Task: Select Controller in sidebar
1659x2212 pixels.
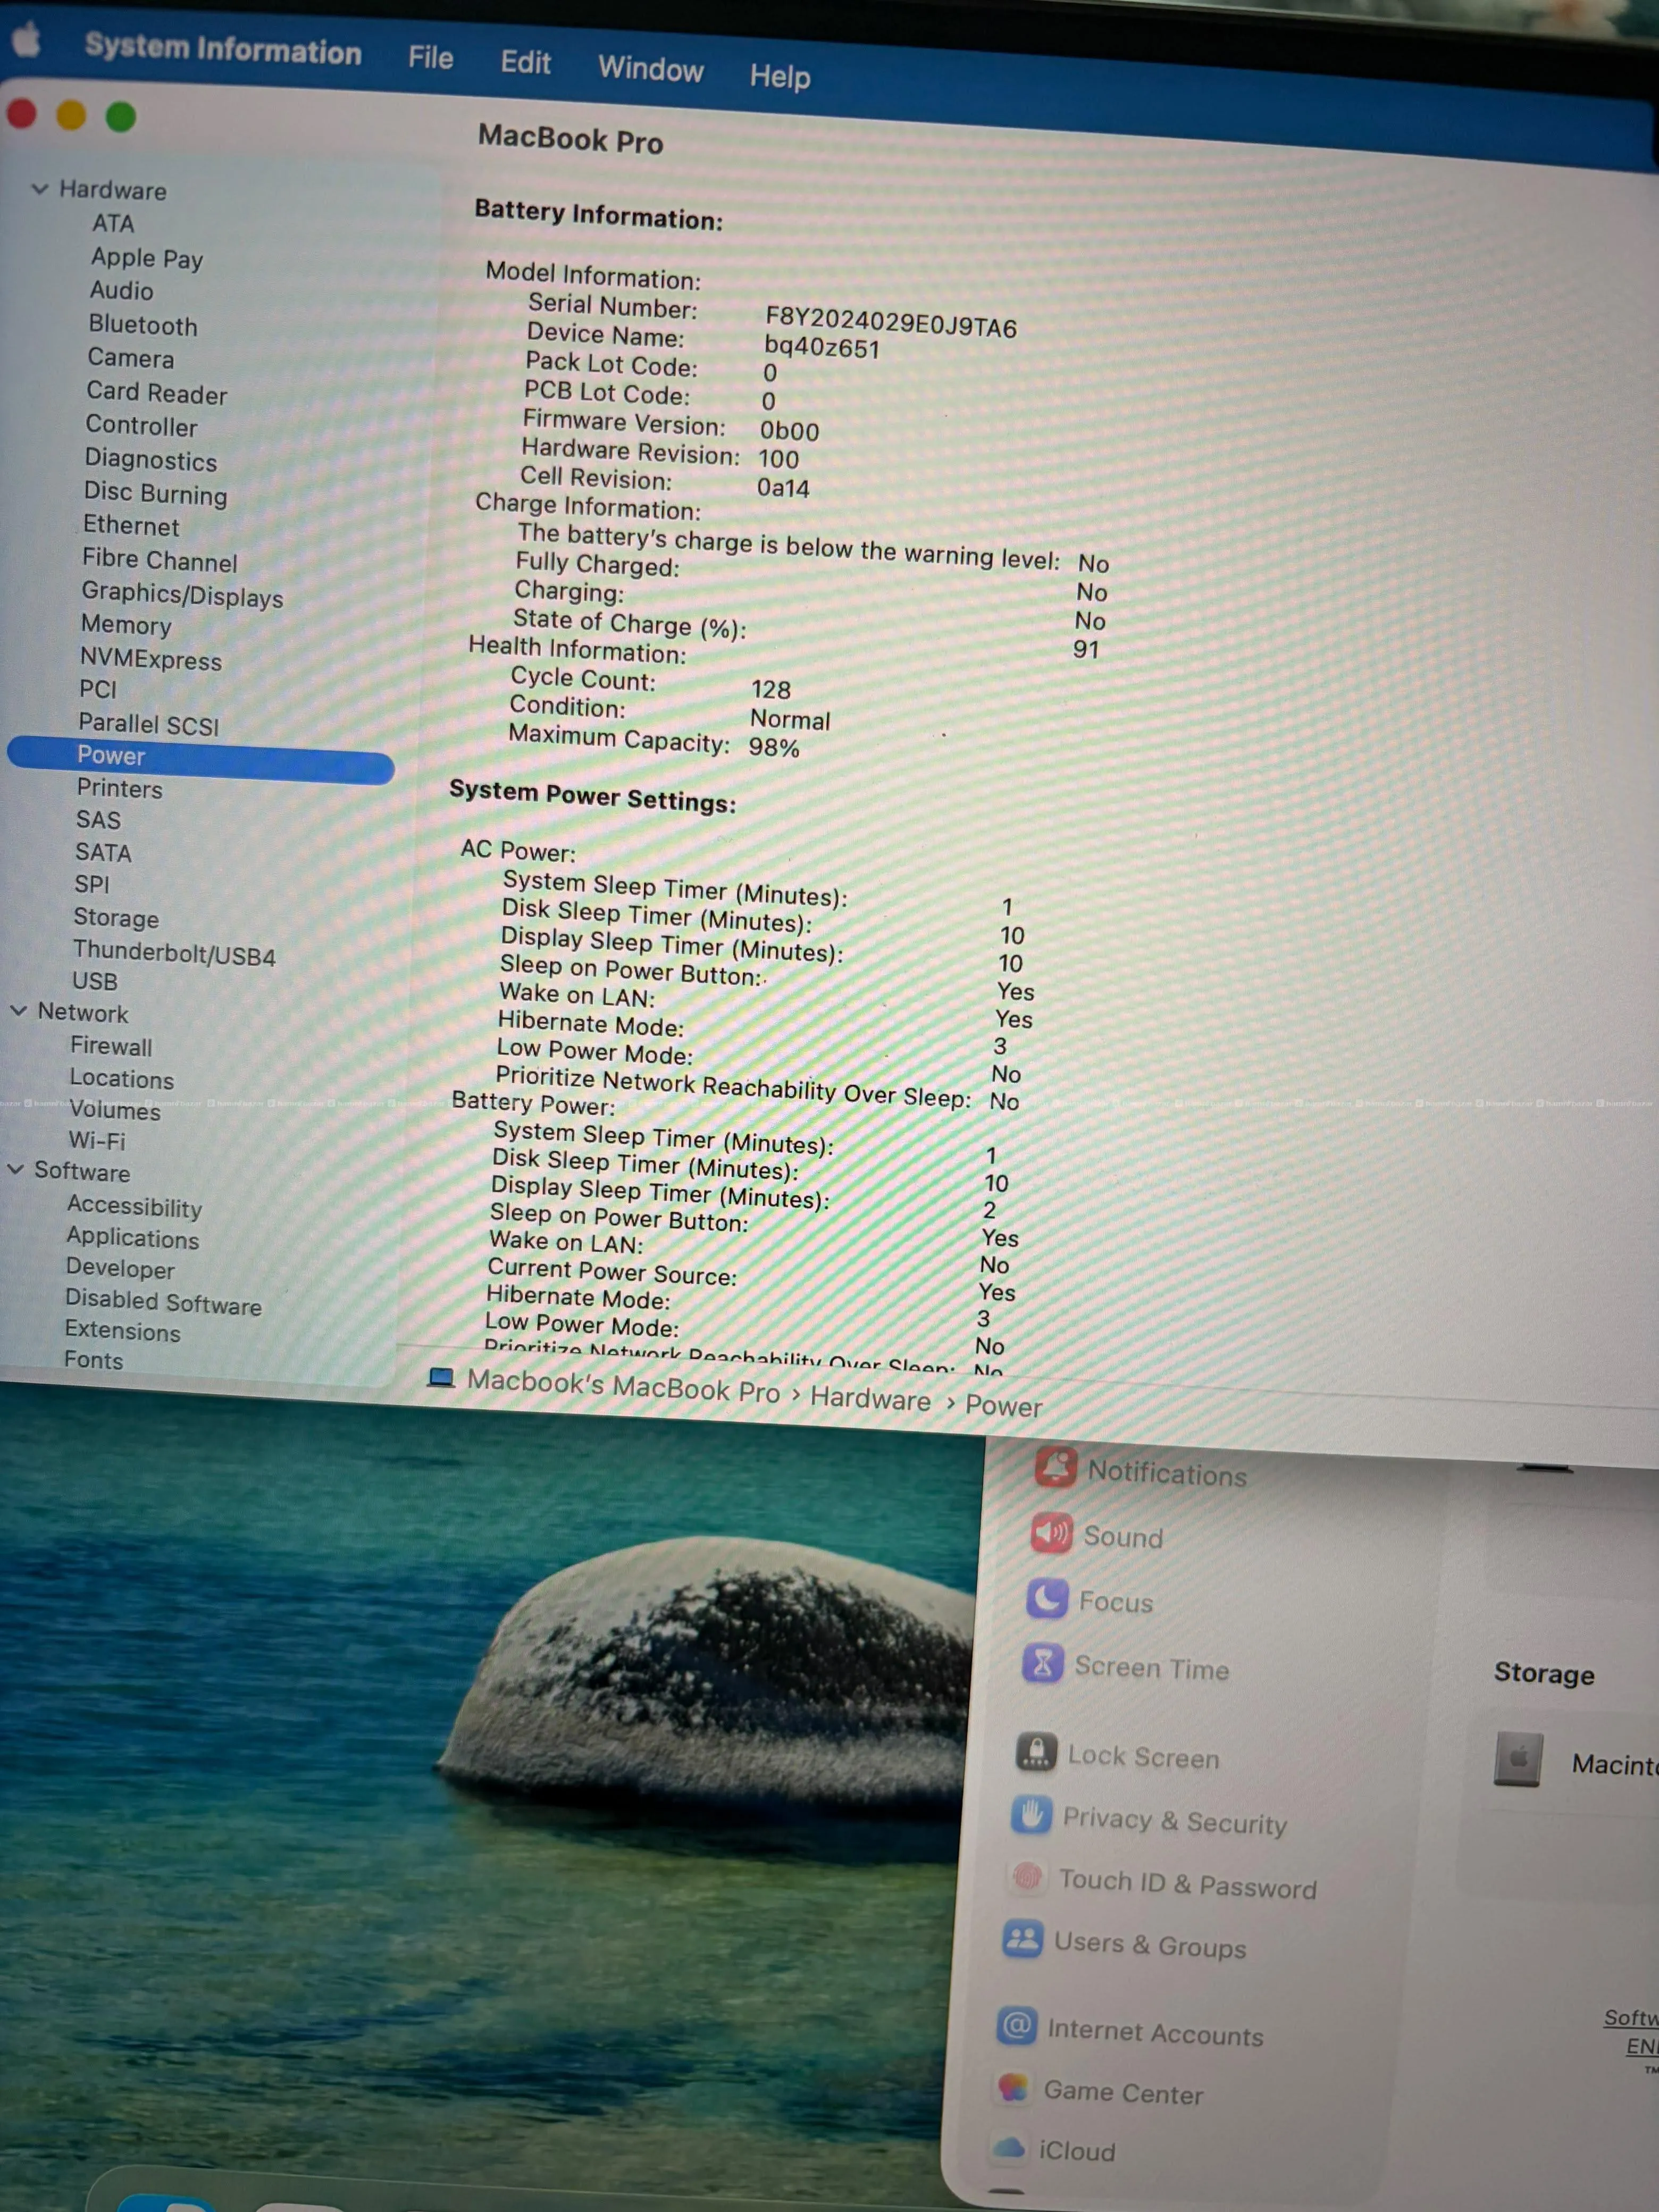Action: click(x=141, y=426)
